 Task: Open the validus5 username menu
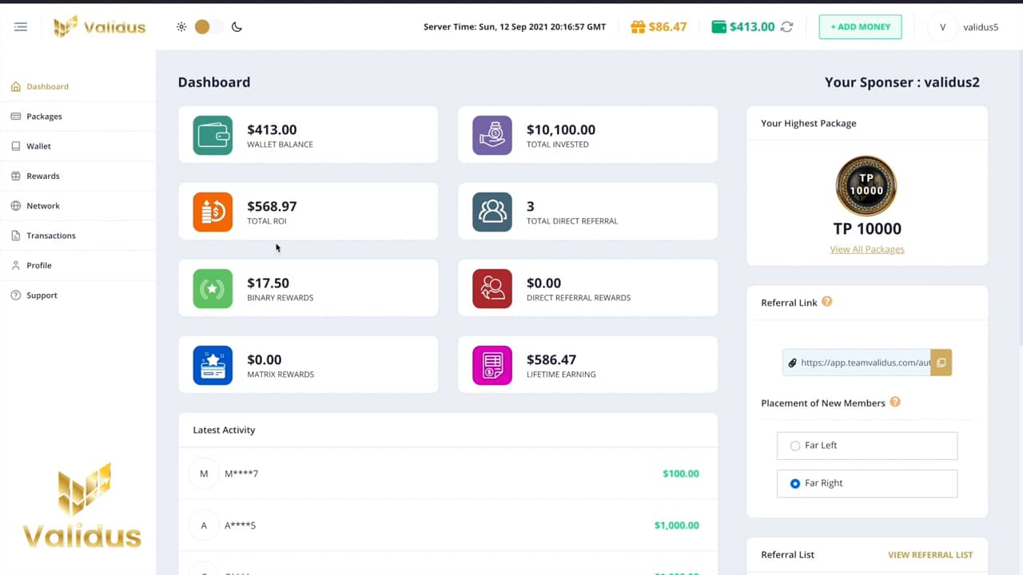click(981, 26)
